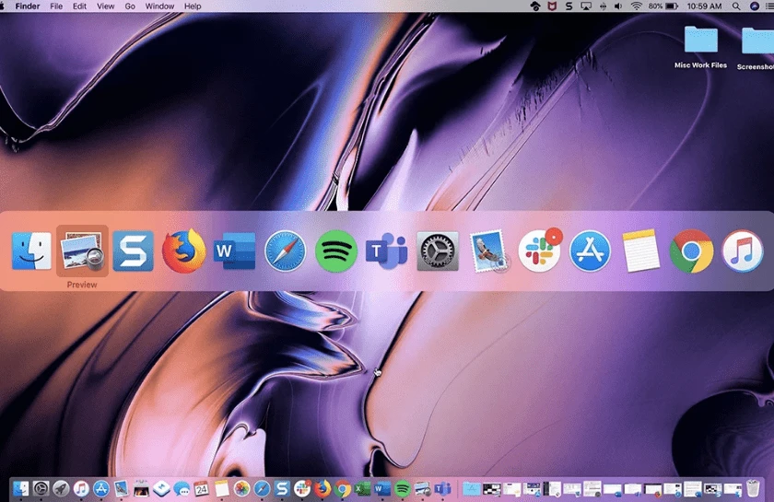
Task: Click the cloud sync status icon
Action: pos(535,6)
